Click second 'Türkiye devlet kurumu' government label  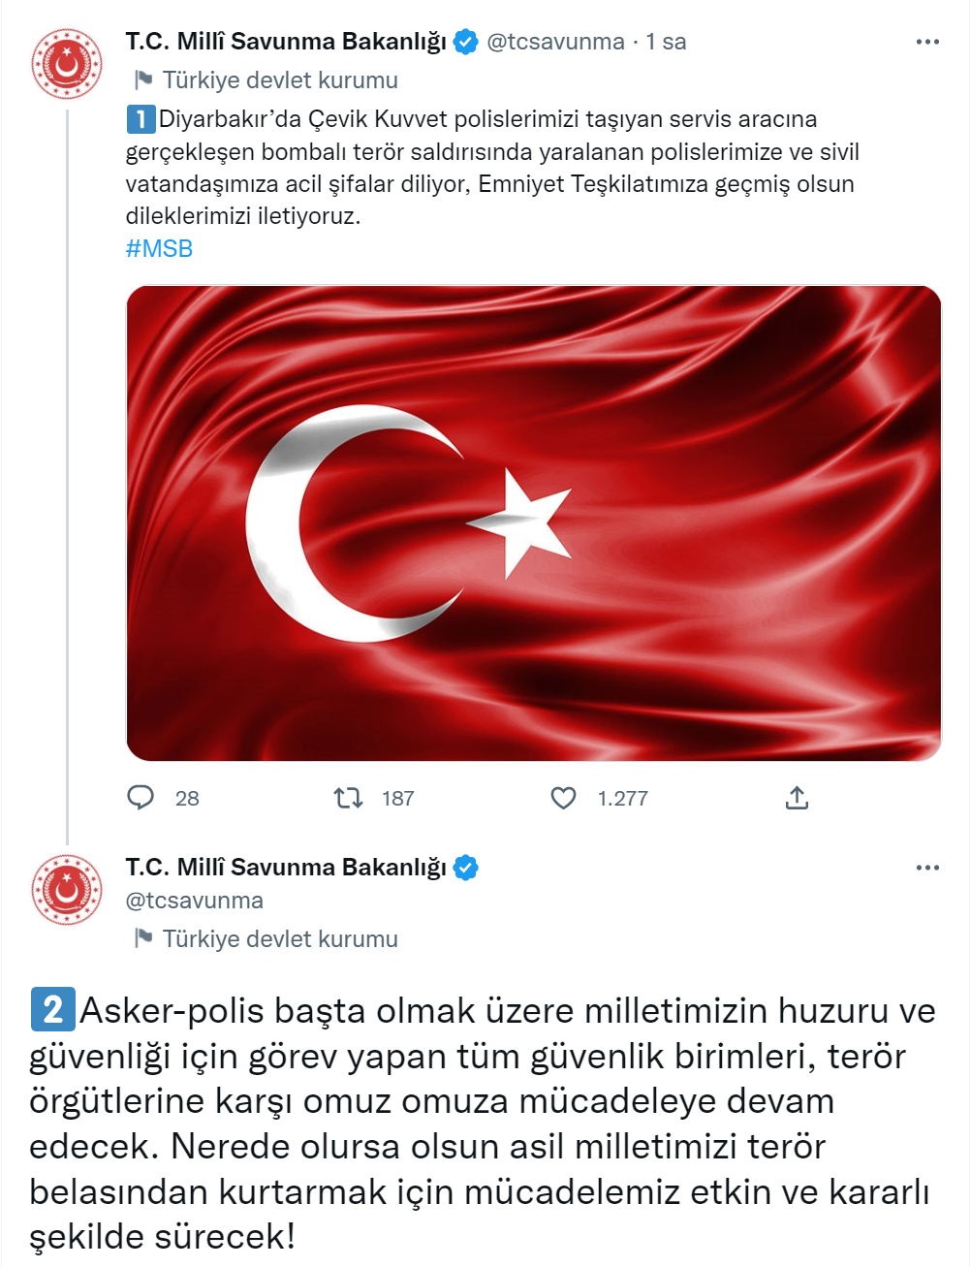pos(279,938)
